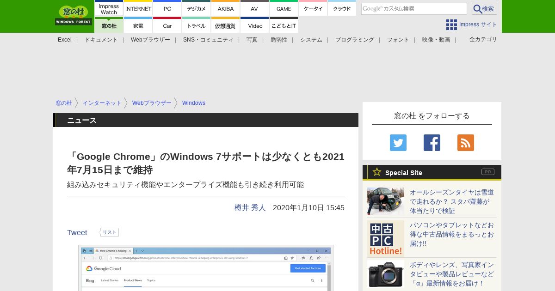Open the こどもとIT tab
The height and width of the screenshot is (291, 555).
[284, 25]
